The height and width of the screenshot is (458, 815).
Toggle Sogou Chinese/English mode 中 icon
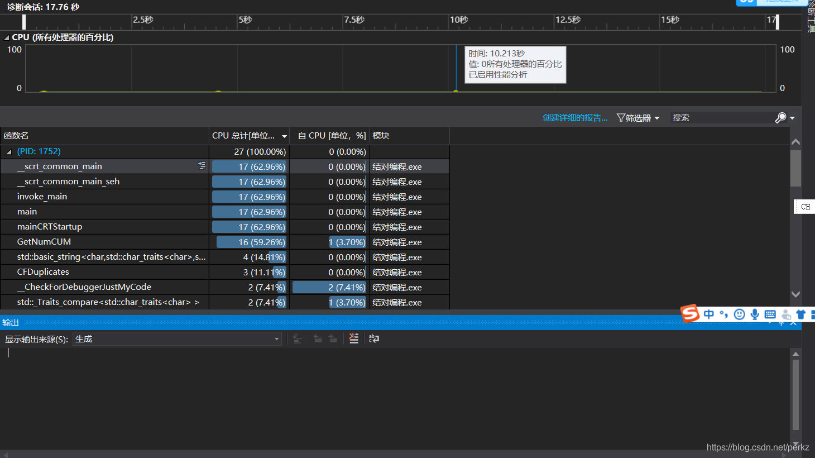coord(709,314)
